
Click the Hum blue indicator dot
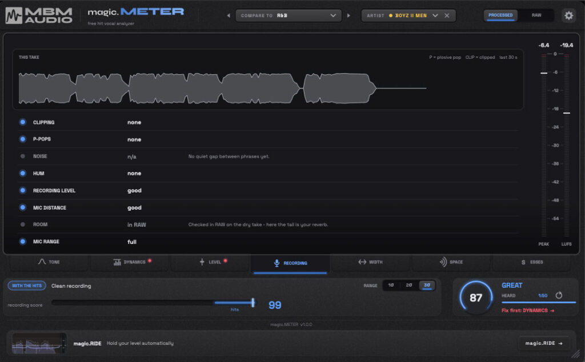point(23,174)
